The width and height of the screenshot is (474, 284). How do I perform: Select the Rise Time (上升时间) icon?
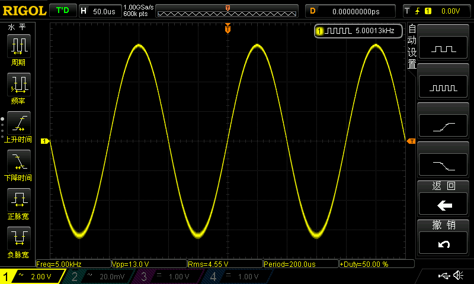19,123
